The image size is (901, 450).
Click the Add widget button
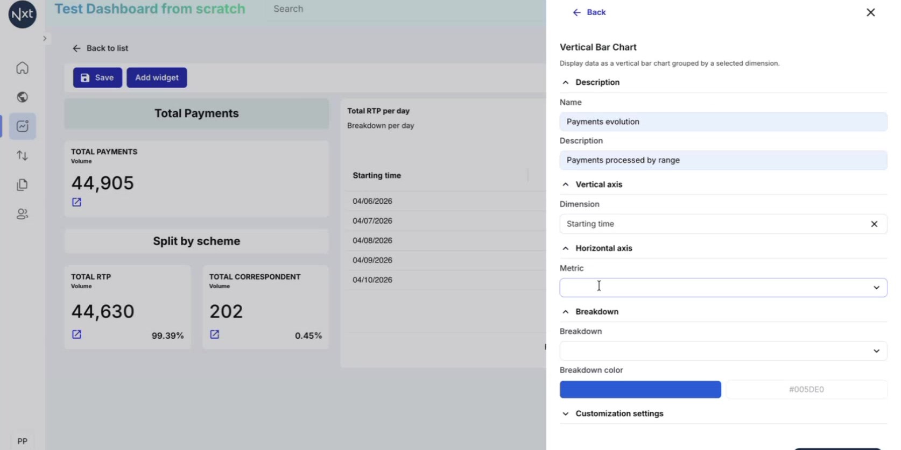[x=157, y=78]
